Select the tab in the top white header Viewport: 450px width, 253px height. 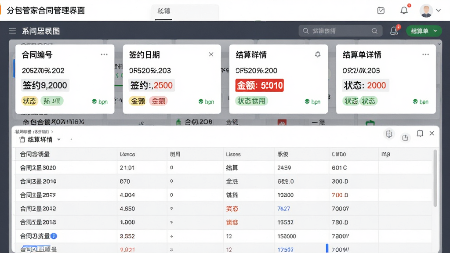click(163, 11)
